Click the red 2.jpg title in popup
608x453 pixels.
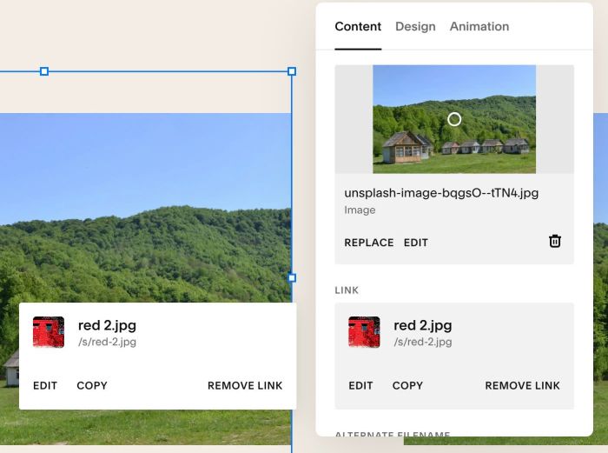click(x=107, y=325)
